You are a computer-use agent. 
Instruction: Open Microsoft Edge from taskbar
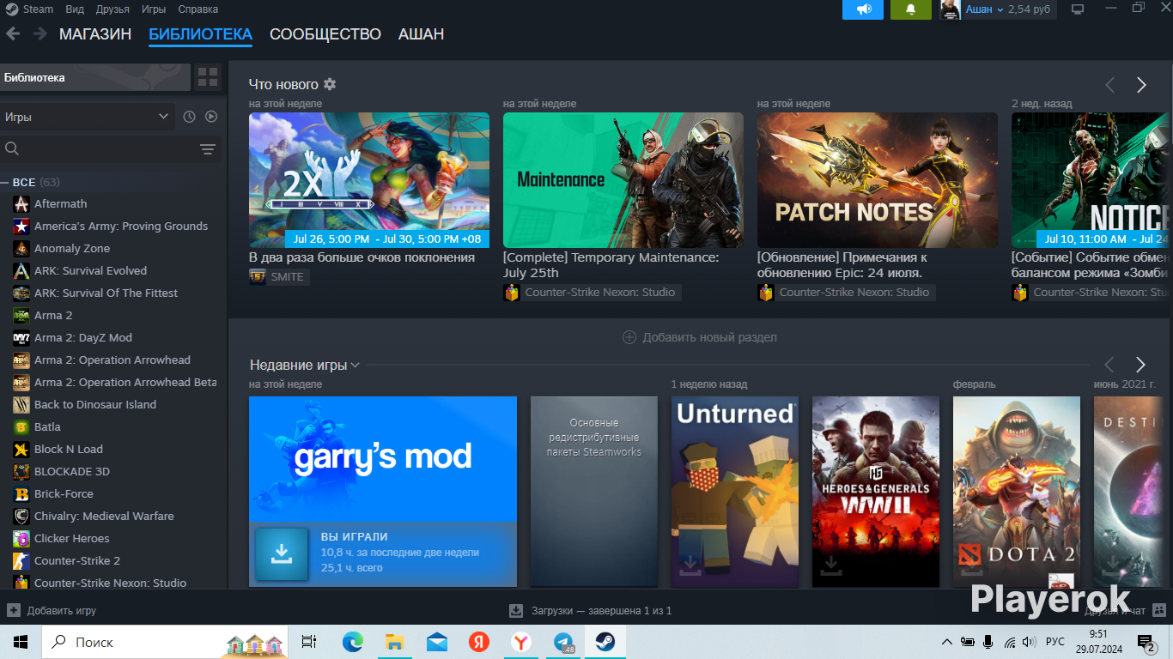click(x=352, y=642)
